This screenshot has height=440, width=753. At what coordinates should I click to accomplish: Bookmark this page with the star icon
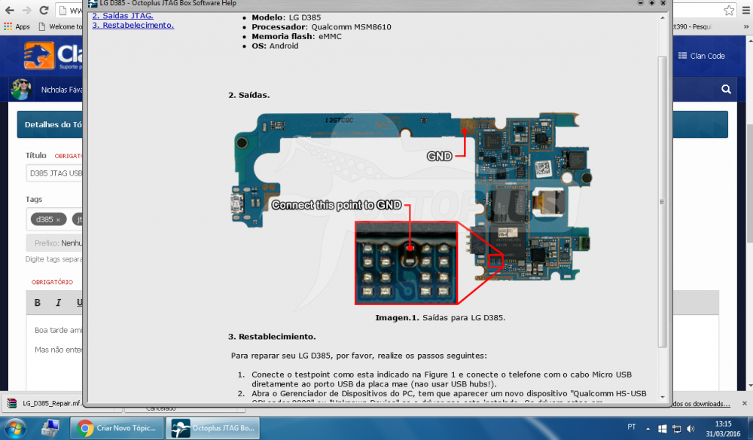coord(729,10)
